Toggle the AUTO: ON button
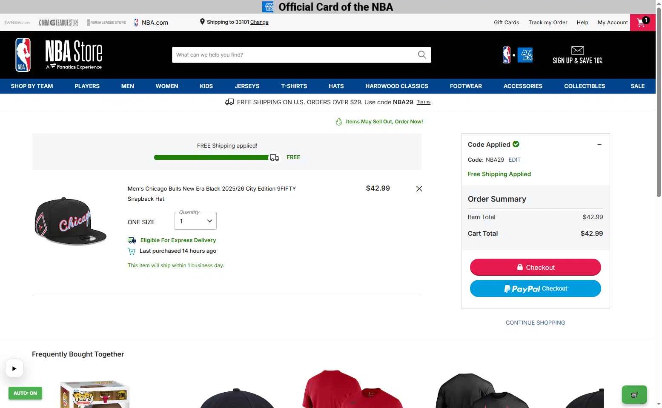Screen dimensions: 662x408 pyautogui.click(x=25, y=393)
